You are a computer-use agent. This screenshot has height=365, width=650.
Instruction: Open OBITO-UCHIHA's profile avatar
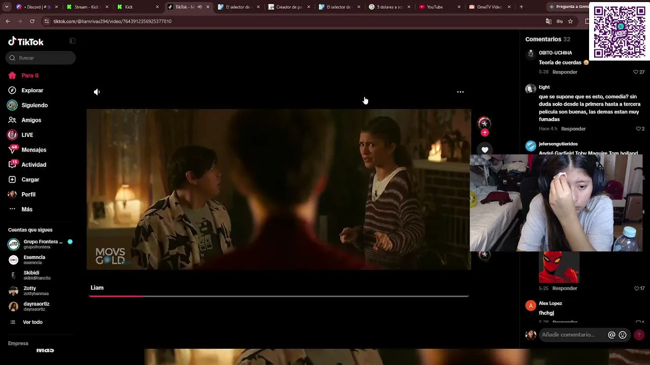(x=531, y=54)
